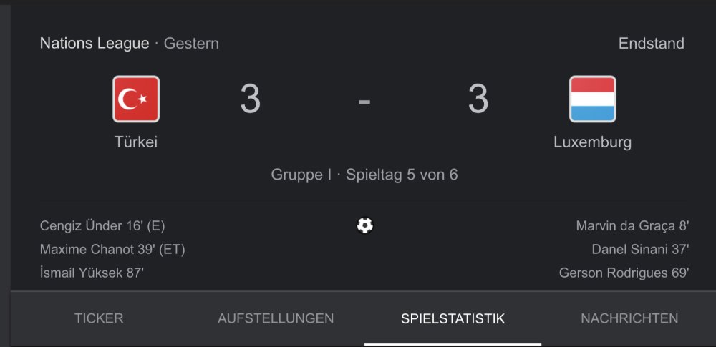Screen dimensions: 716x347
Task: Click scorer Gerson Rodrigues 69'
Action: (x=624, y=273)
